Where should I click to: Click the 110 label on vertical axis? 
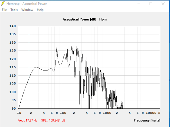tap(13, 76)
